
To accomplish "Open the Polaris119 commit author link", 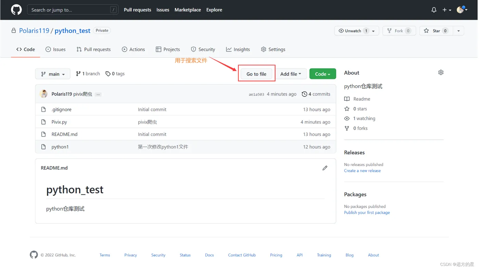I will point(62,94).
